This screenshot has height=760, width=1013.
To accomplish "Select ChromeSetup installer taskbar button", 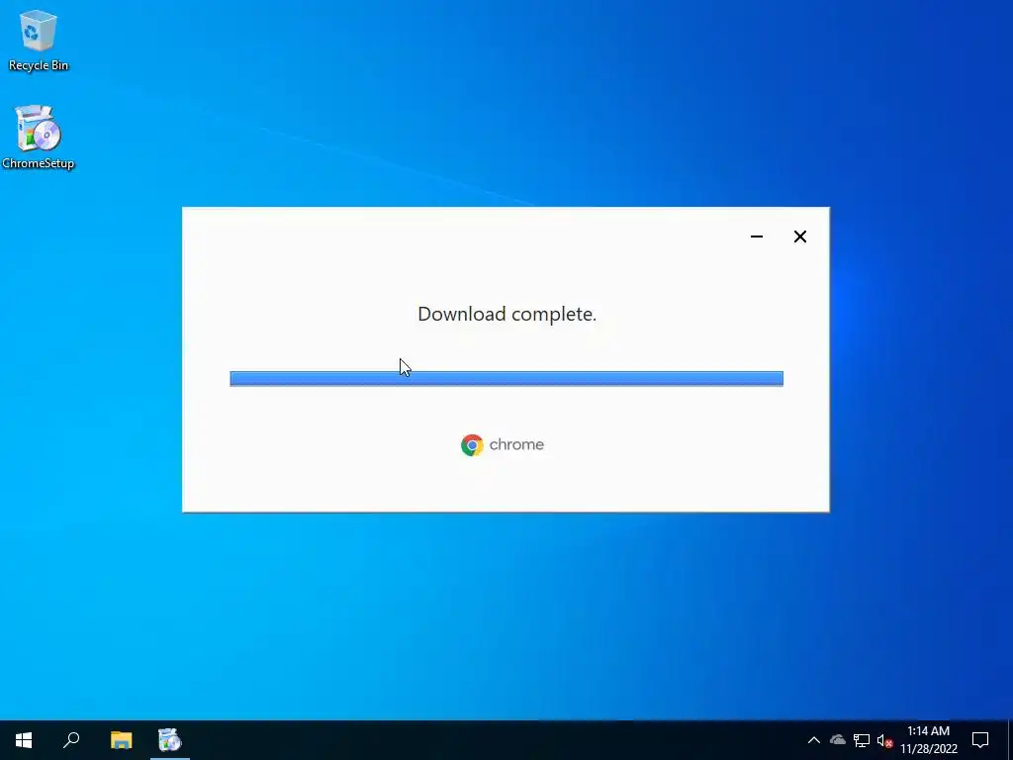I will point(170,740).
